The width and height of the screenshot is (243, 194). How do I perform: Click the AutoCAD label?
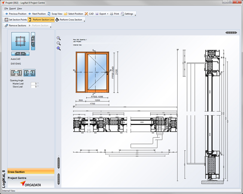pyautogui.click(x=15, y=59)
